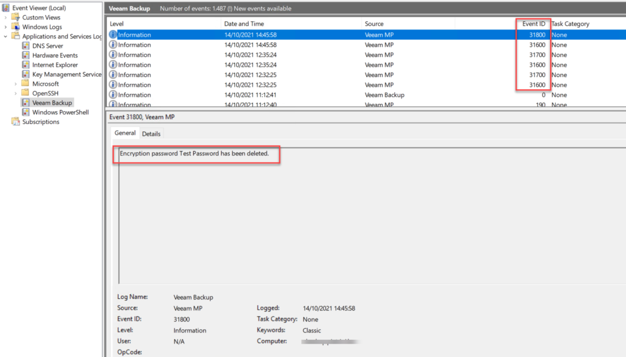Click the "Encryption password Test Password has been deleted." message
626x357 pixels.
pos(194,153)
